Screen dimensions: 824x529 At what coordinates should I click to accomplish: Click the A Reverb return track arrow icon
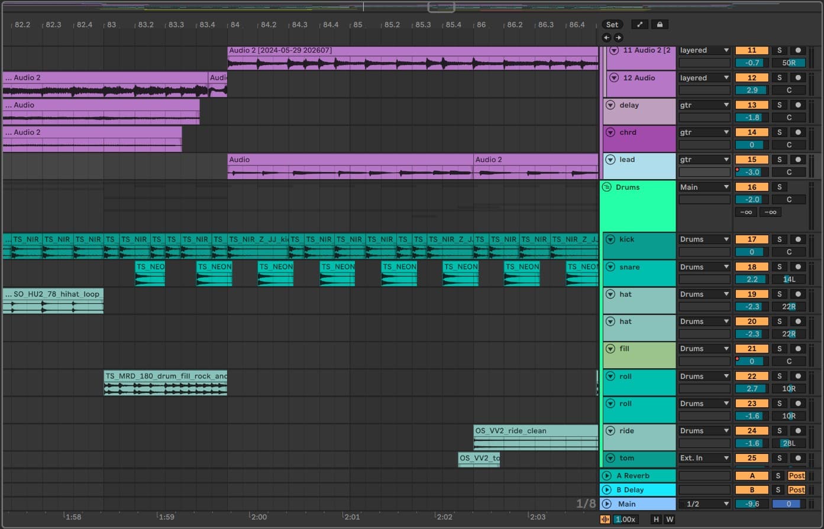pos(606,475)
